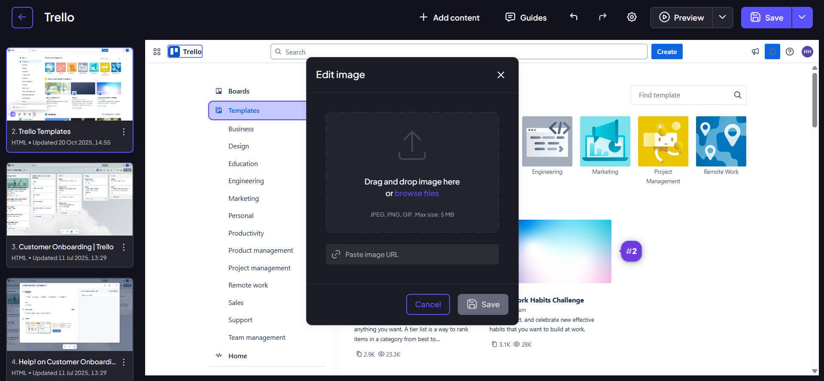Click scrollbar down arrow

pos(815,371)
